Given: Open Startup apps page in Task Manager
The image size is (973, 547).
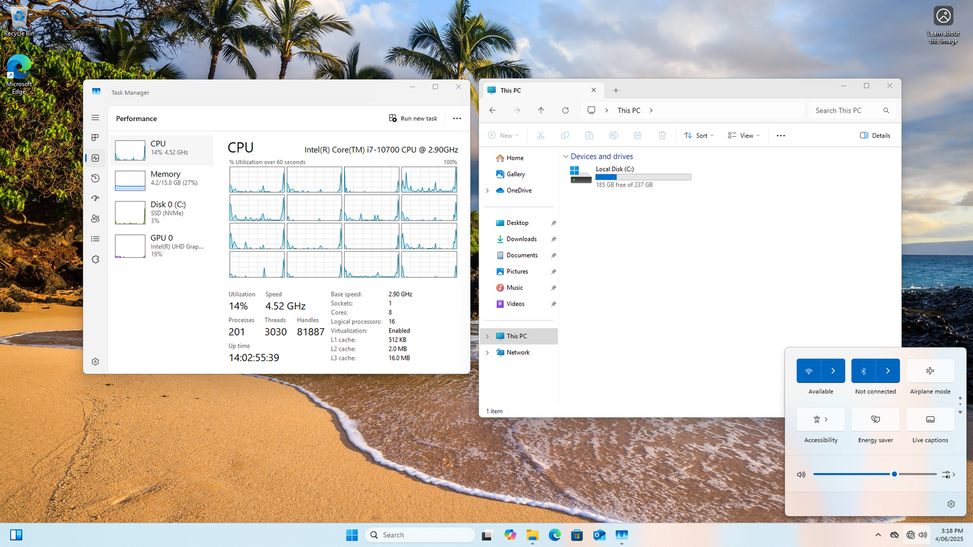Looking at the screenshot, I should tap(95, 198).
